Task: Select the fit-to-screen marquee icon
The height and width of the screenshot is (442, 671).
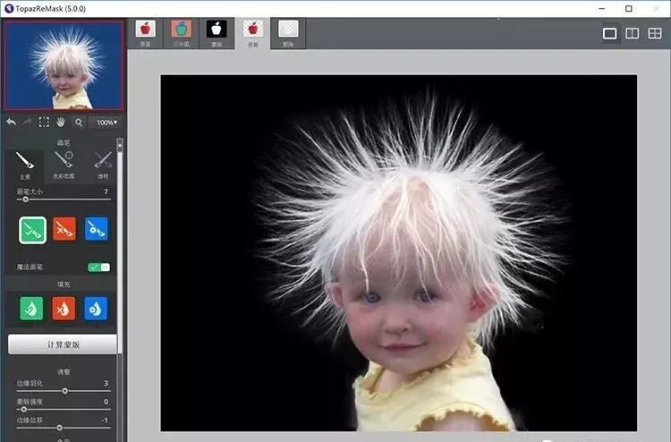Action: click(x=44, y=122)
